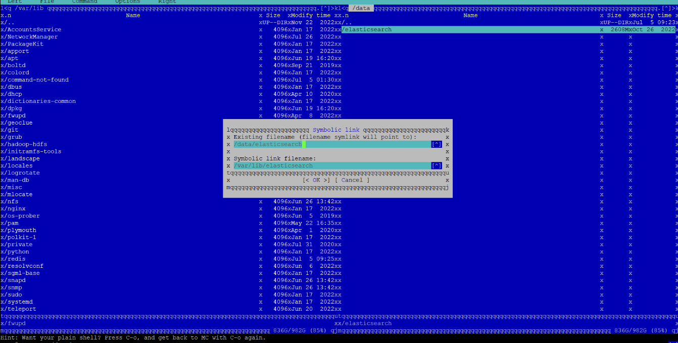Select the /PackageKit directory

[169, 44]
